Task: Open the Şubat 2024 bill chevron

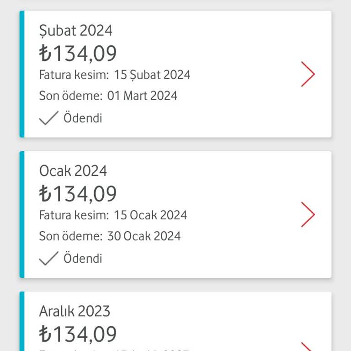Action: pyautogui.click(x=308, y=74)
